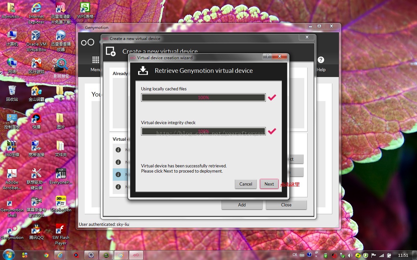The width and height of the screenshot is (417, 260).
Task: Open the Administrator folder desktop icon
Action: pyautogui.click(x=12, y=11)
